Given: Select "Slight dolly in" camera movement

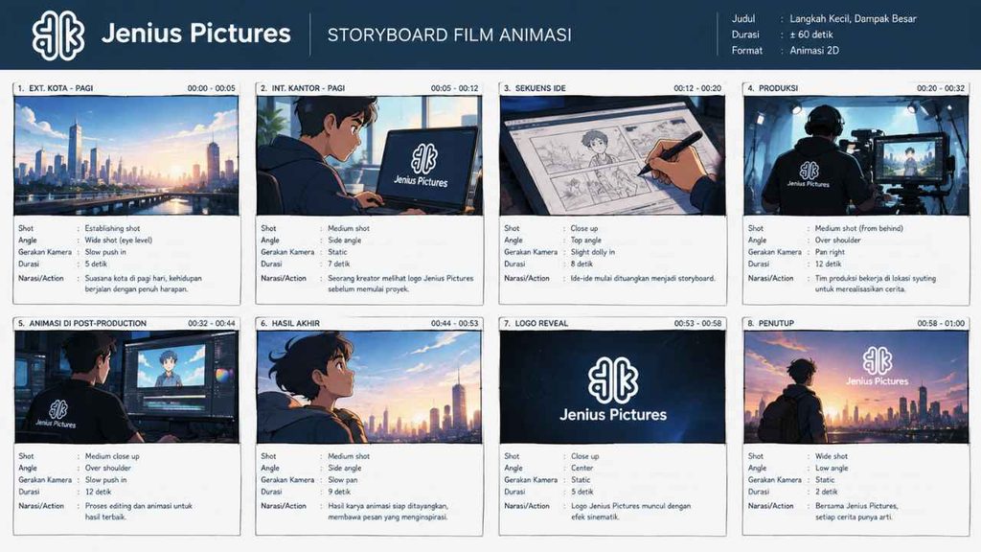Looking at the screenshot, I should [x=592, y=252].
